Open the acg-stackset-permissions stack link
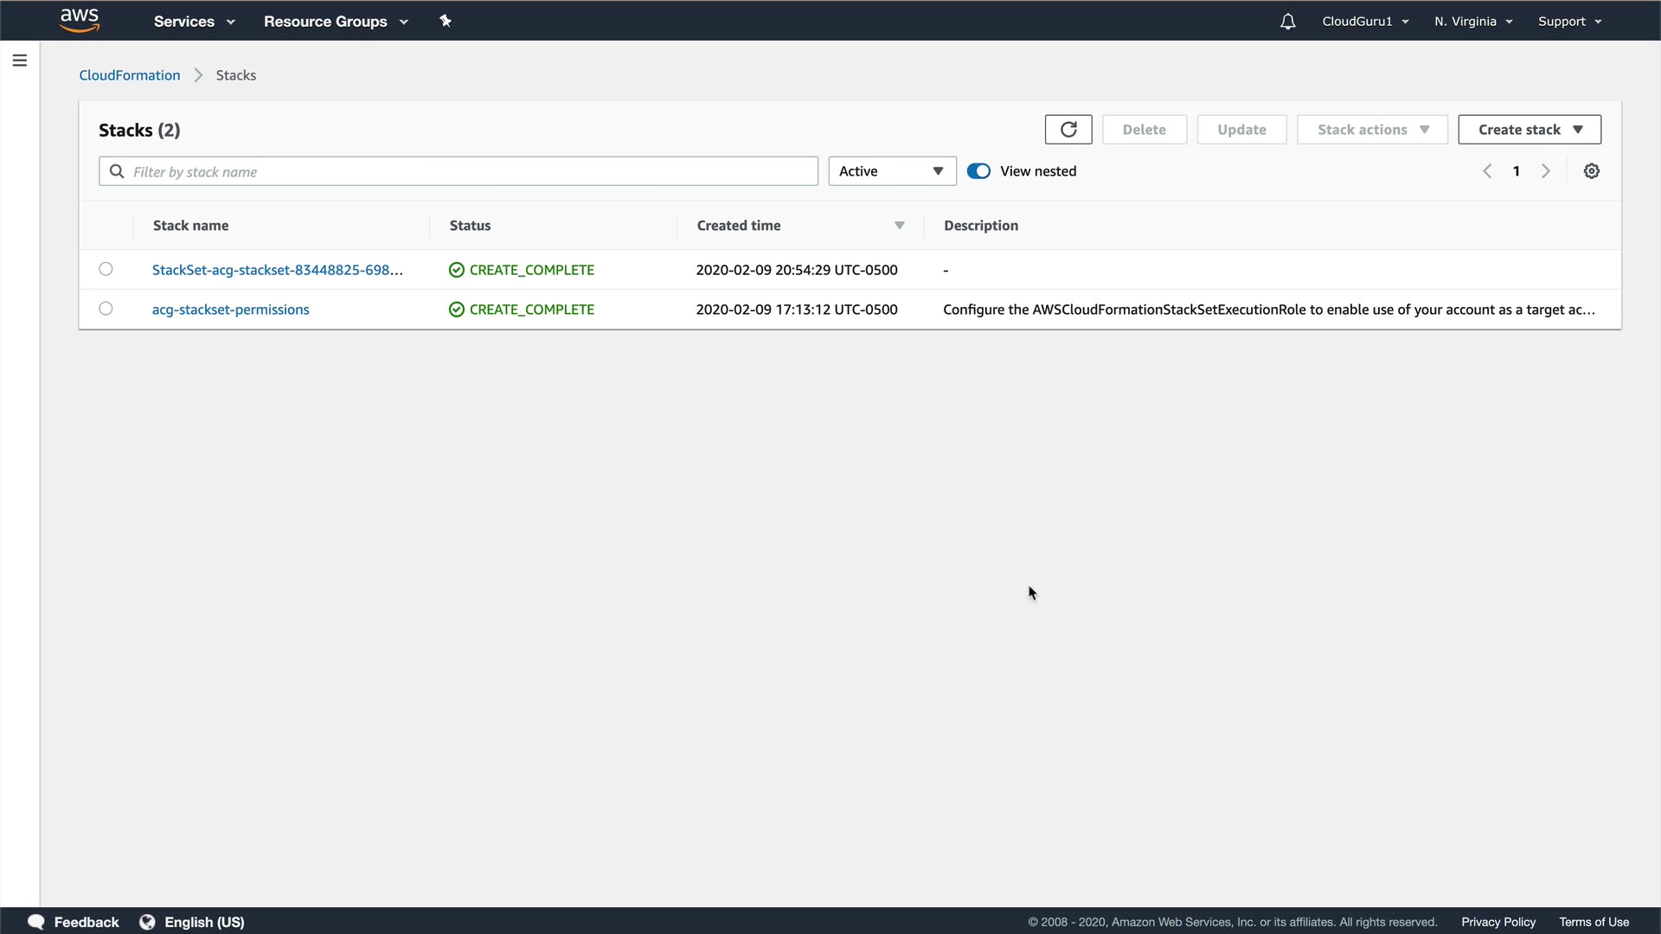This screenshot has width=1661, height=934. [x=230, y=310]
